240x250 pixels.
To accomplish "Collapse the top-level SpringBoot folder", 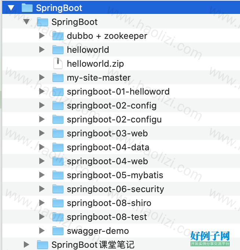I will click(x=11, y=8).
